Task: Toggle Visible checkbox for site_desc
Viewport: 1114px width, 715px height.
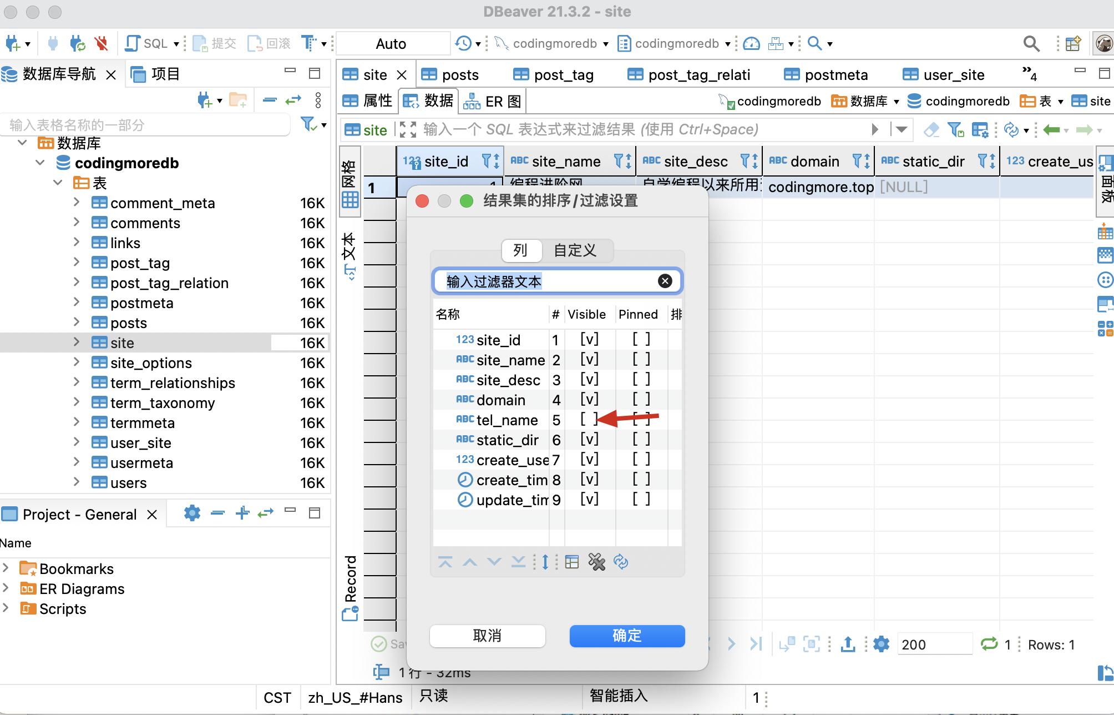Action: coord(589,380)
